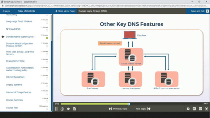Open Long-range Fixed Wireless topic

coord(19,22)
